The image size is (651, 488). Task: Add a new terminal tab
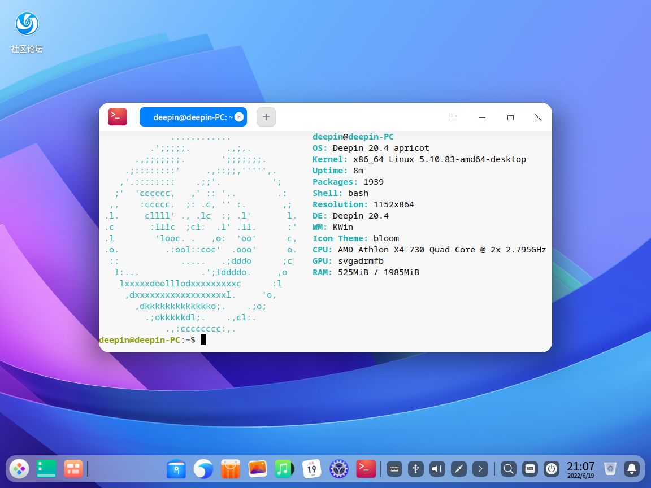point(266,117)
